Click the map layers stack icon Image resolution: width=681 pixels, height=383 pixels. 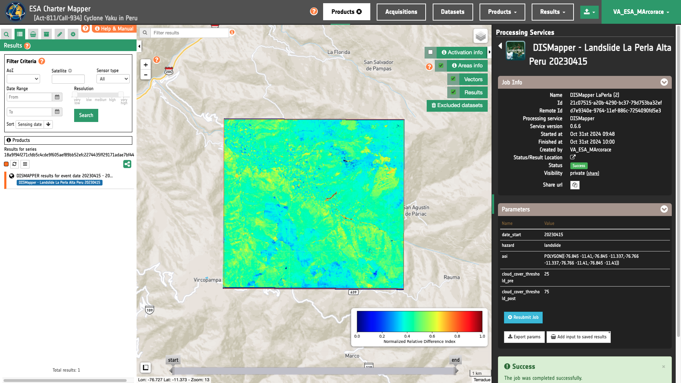[x=480, y=36]
